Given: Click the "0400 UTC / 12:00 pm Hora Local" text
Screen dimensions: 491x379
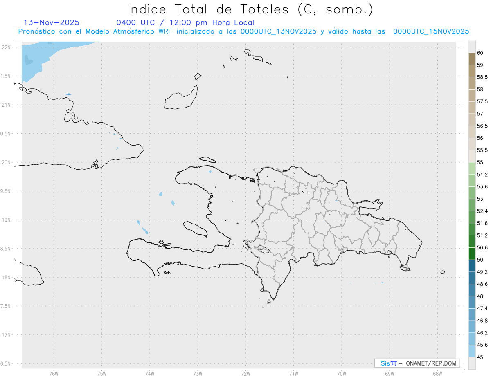Looking at the screenshot, I should pos(185,22).
